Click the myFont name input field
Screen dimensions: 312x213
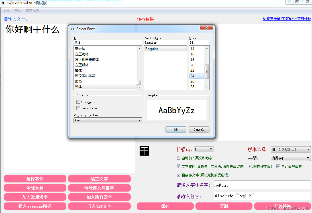262,185
